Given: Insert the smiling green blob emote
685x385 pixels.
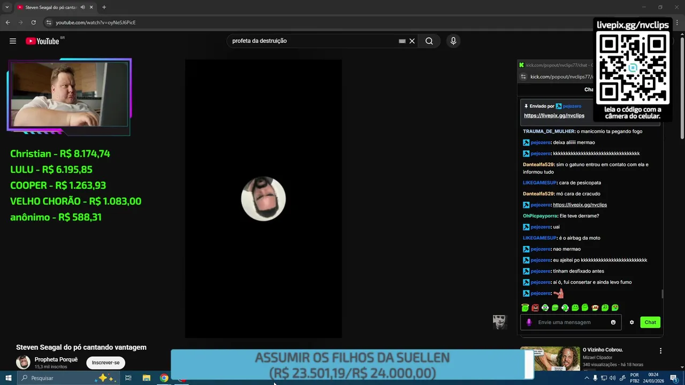Looking at the screenshot, I should pyautogui.click(x=575, y=307).
